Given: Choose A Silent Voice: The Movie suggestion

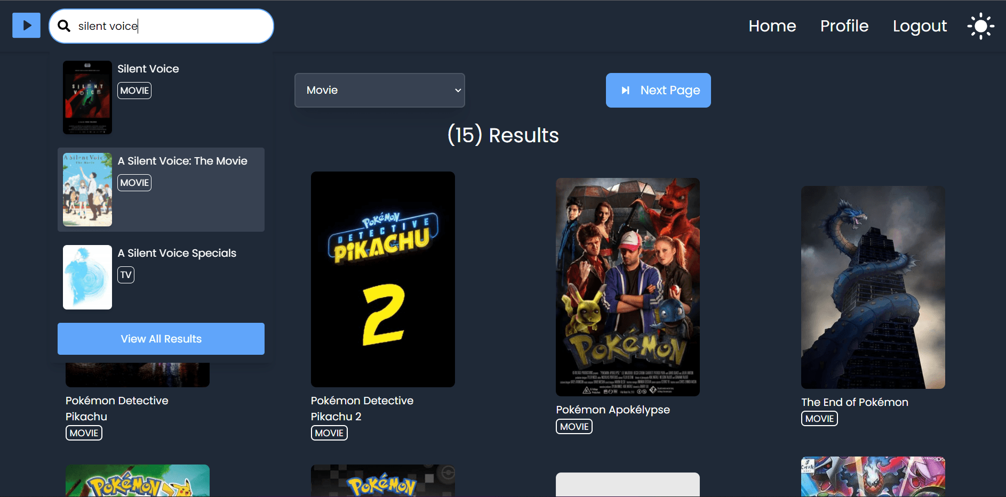Looking at the screenshot, I should 182,161.
